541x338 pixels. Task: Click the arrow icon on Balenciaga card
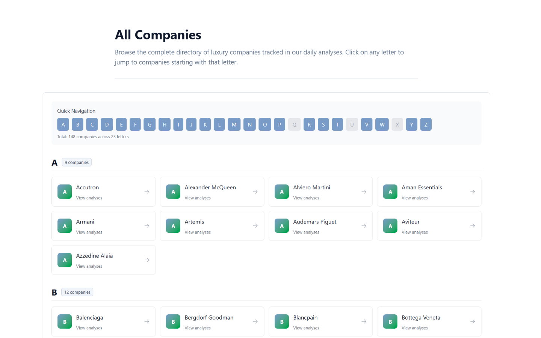pos(147,321)
